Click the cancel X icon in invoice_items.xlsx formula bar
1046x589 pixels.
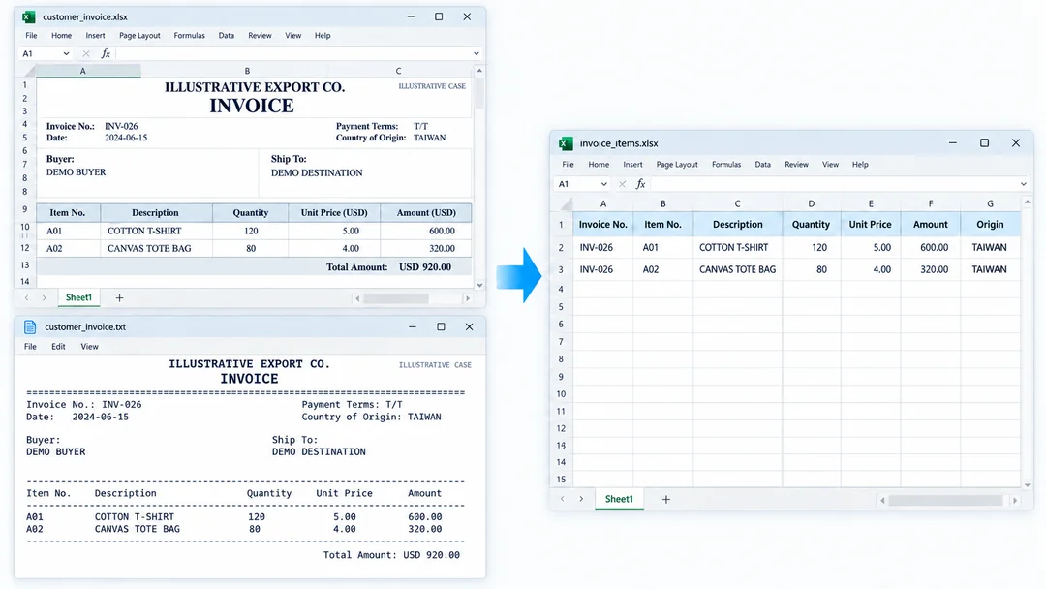point(622,184)
